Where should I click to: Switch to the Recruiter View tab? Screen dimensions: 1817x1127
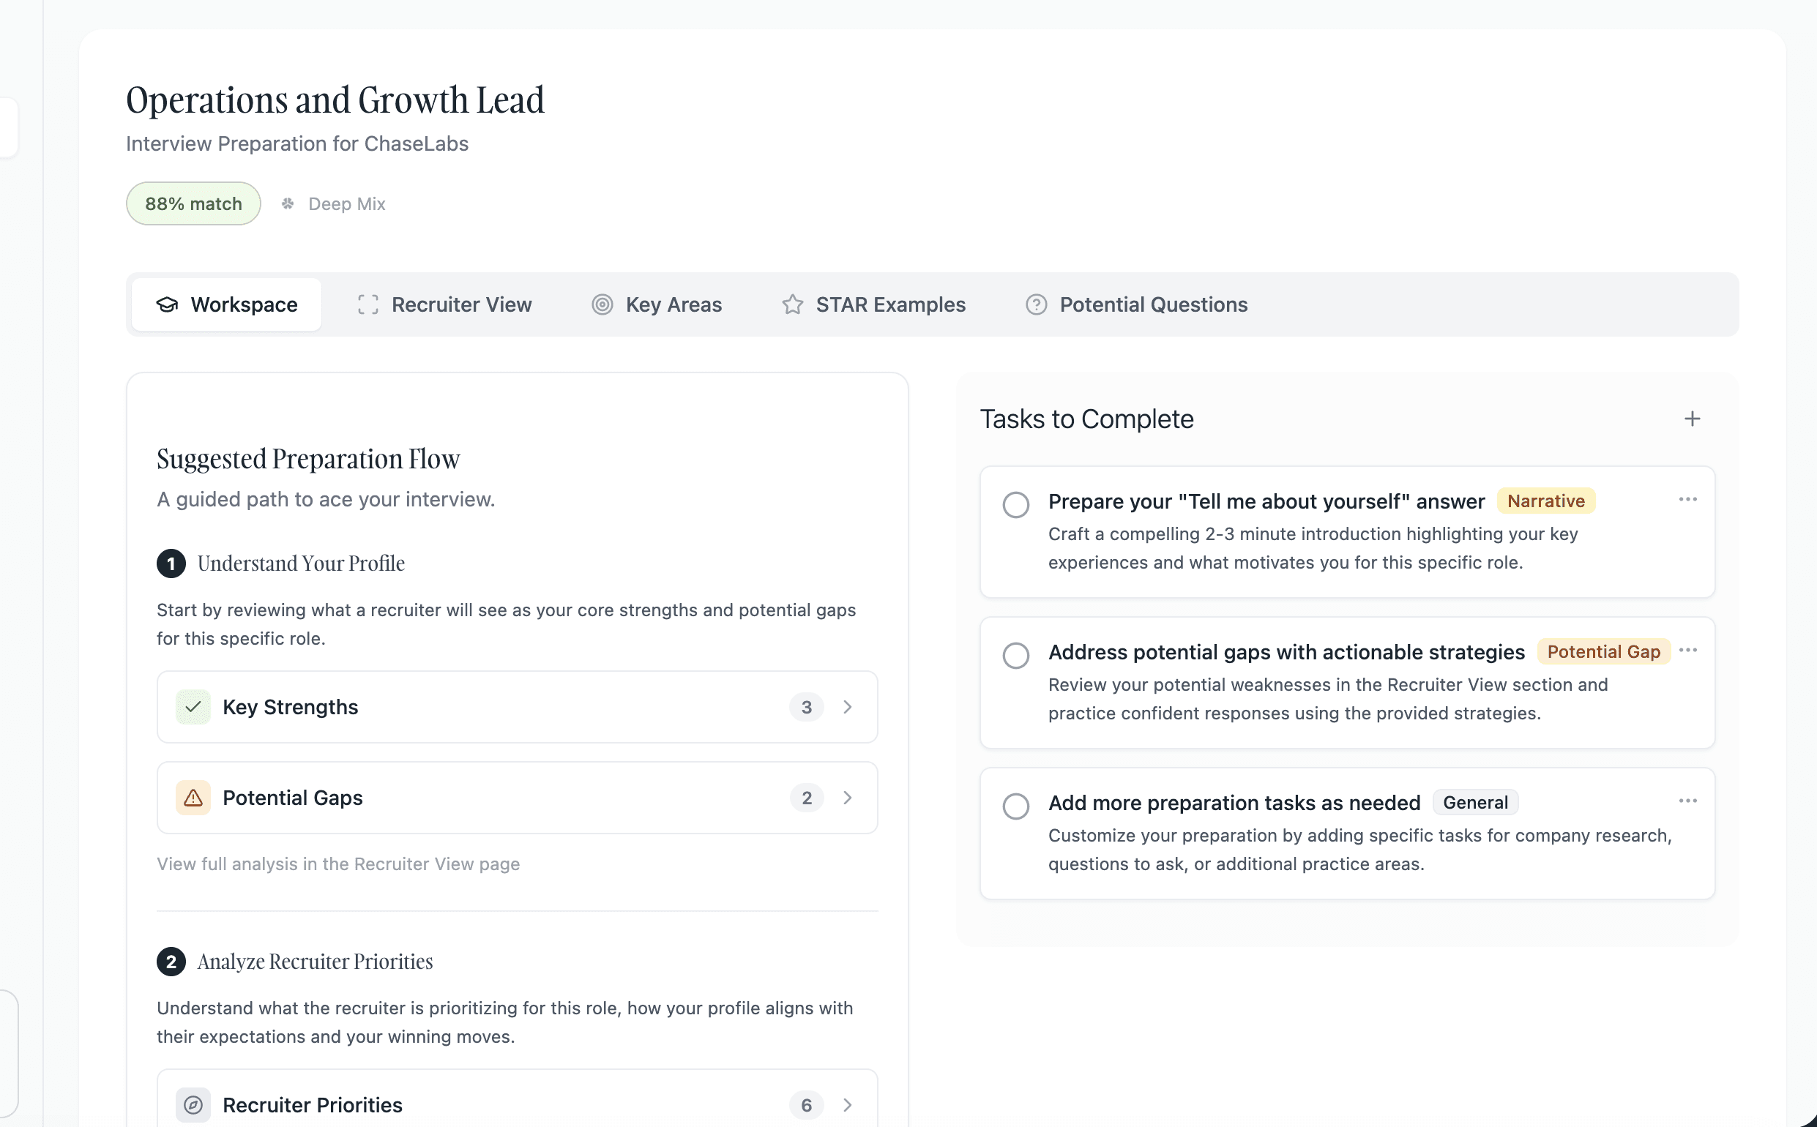(444, 304)
